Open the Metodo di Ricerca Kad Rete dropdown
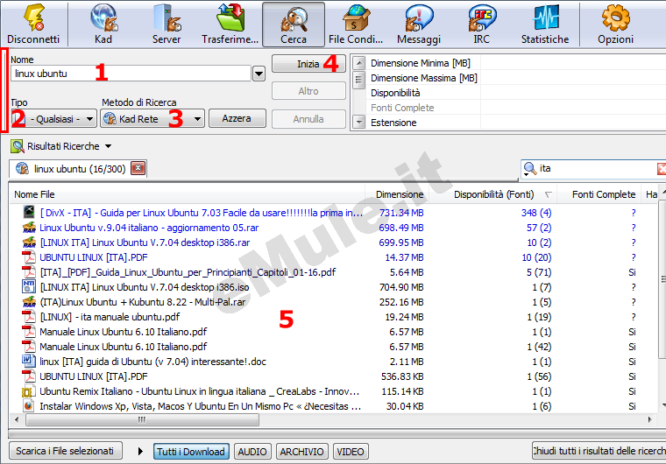This screenshot has height=464, width=666. point(197,119)
